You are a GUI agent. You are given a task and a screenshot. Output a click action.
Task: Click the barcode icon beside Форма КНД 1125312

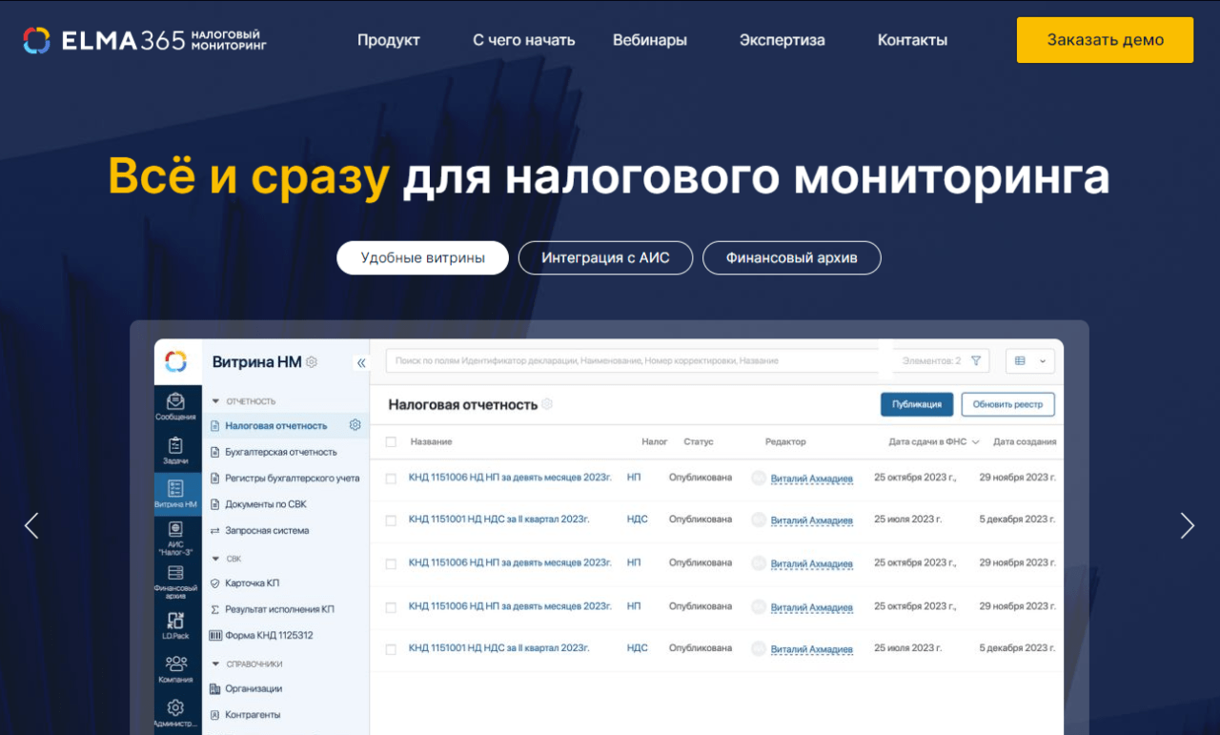pyautogui.click(x=214, y=635)
